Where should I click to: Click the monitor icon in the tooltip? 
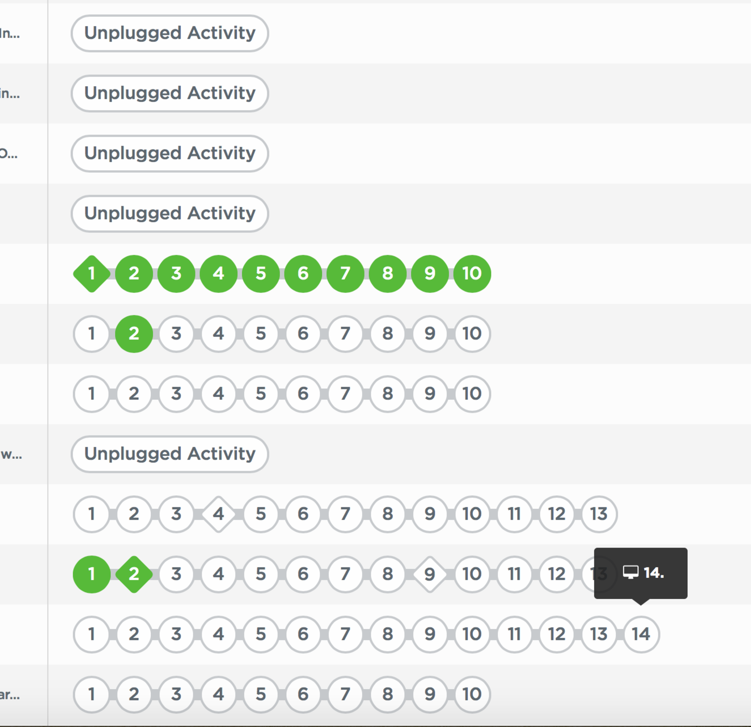point(630,572)
